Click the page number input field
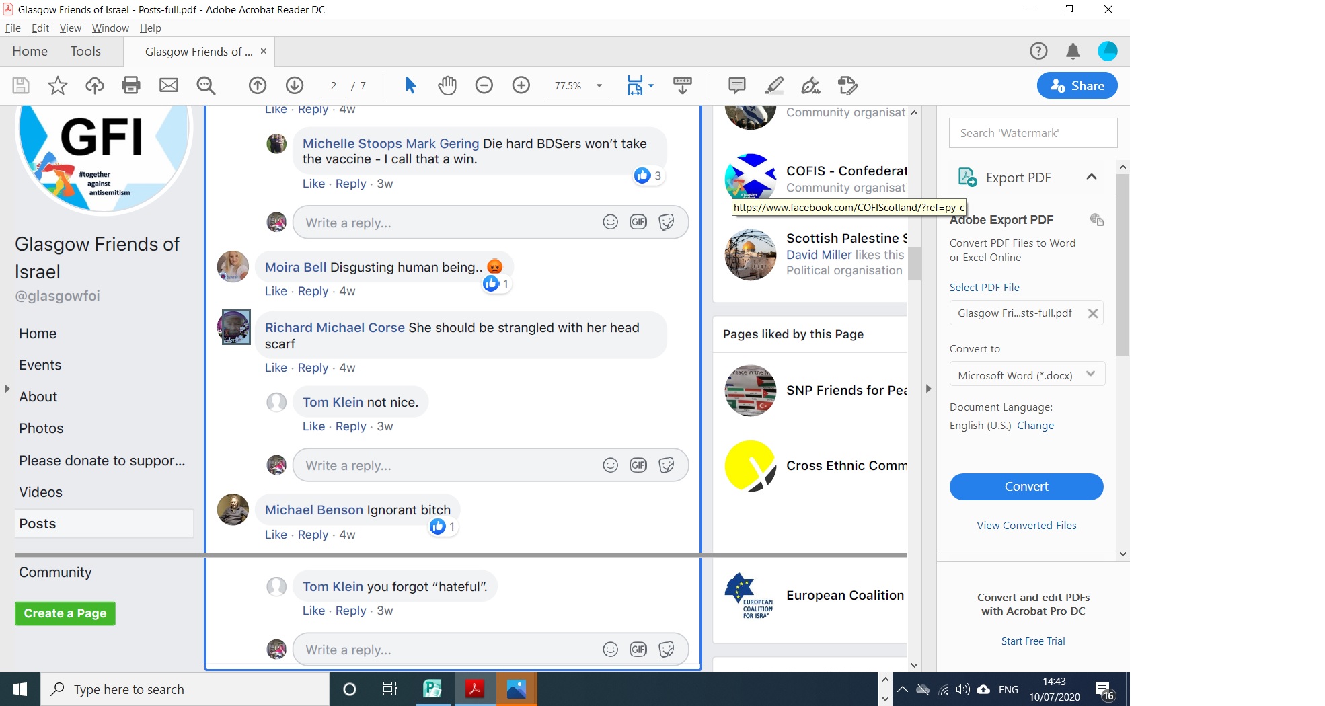The height and width of the screenshot is (706, 1325). (333, 86)
